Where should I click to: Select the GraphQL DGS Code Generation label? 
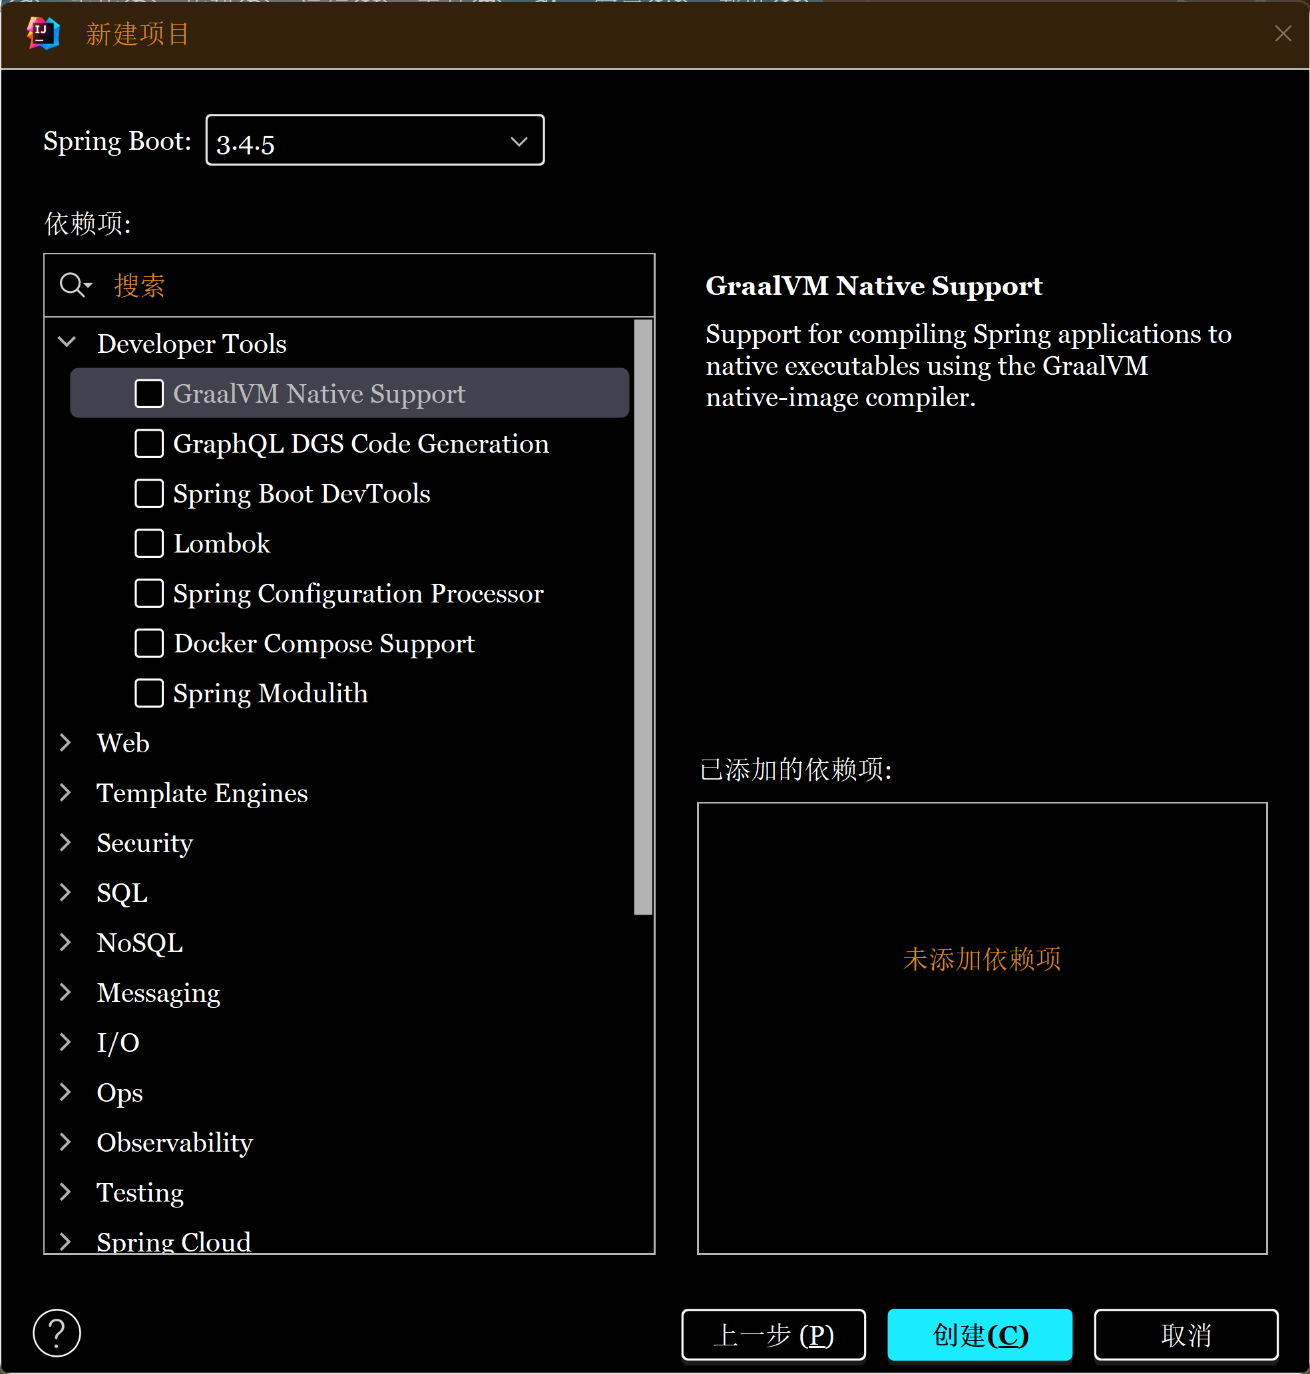pos(361,444)
